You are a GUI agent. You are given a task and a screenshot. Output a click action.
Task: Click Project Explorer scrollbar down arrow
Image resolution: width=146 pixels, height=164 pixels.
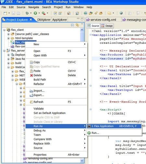tap(82, 161)
